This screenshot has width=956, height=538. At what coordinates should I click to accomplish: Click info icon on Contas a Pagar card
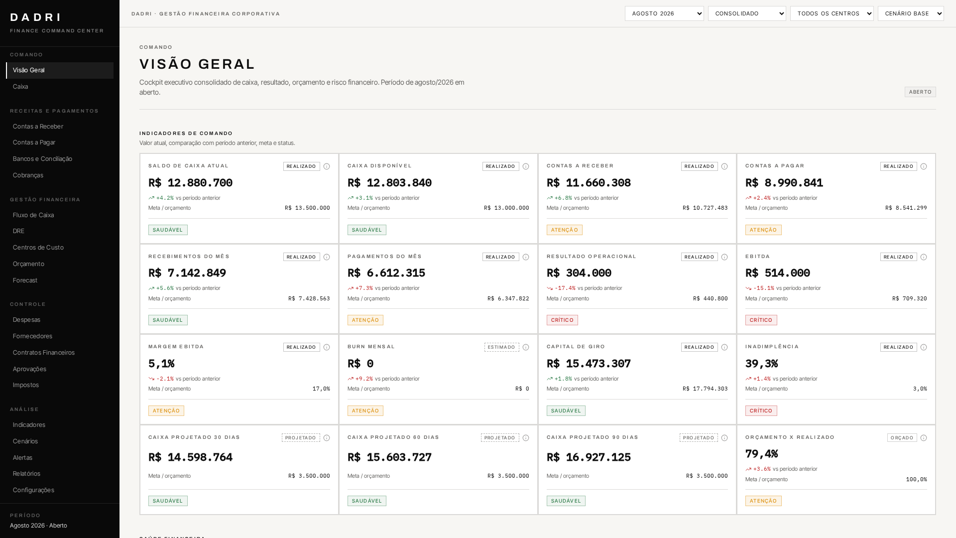click(x=924, y=166)
